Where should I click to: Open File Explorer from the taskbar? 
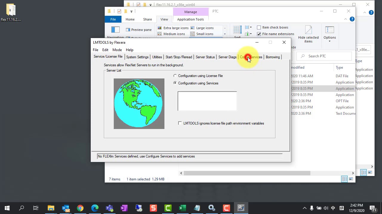pos(51,208)
